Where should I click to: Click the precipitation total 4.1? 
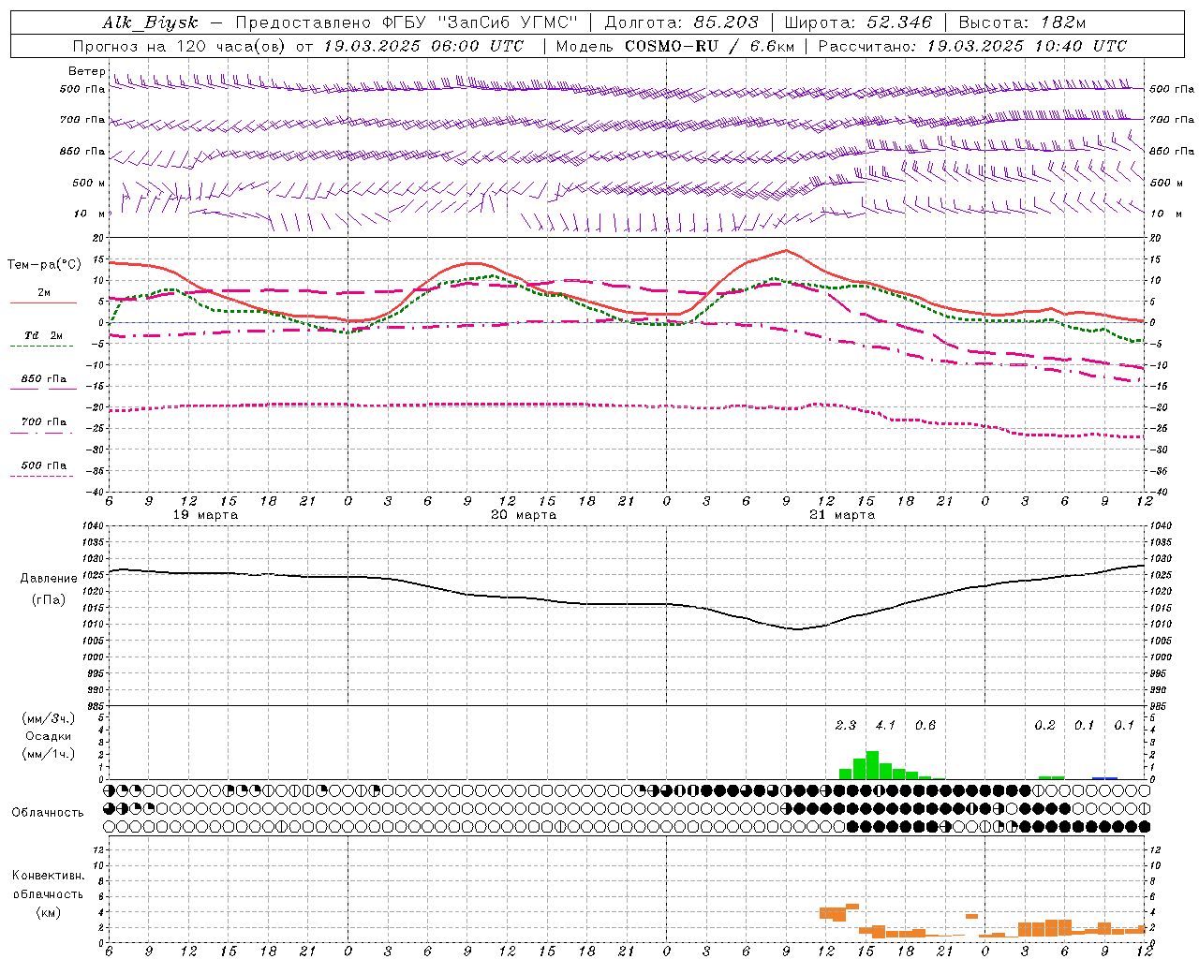[885, 725]
